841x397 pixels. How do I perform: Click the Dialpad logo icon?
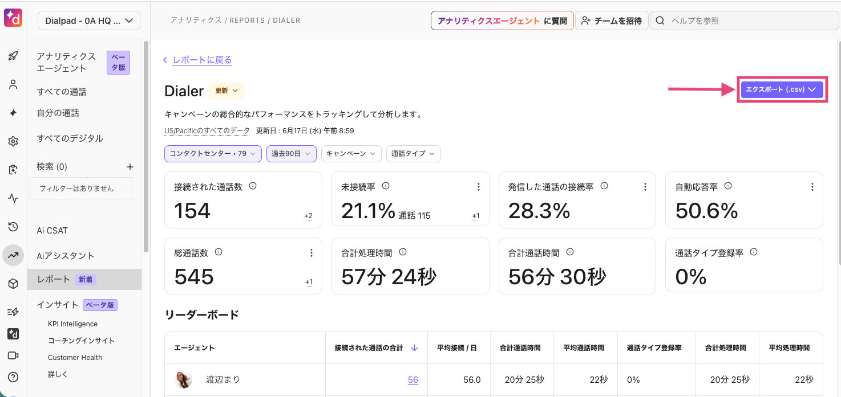click(x=13, y=17)
